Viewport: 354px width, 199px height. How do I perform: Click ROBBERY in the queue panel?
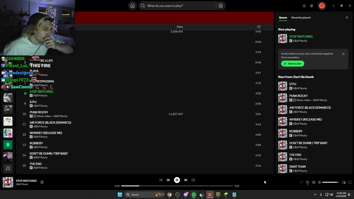tap(313, 133)
